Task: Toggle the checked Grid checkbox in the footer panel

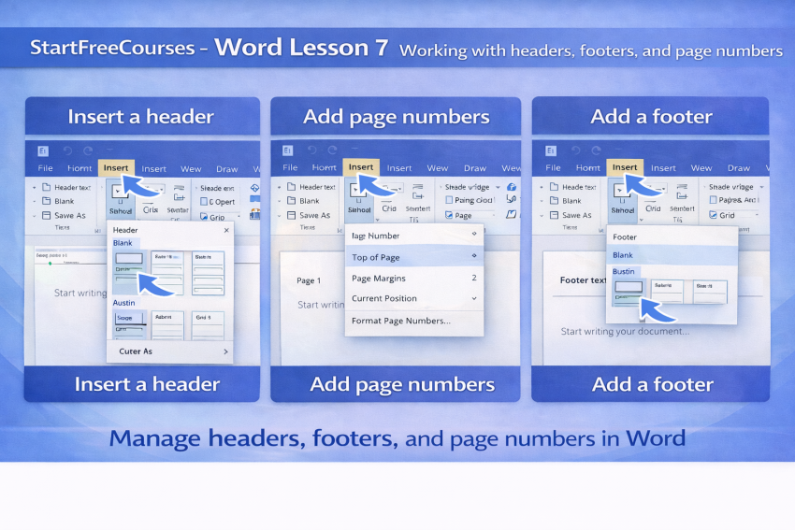Action: point(713,215)
